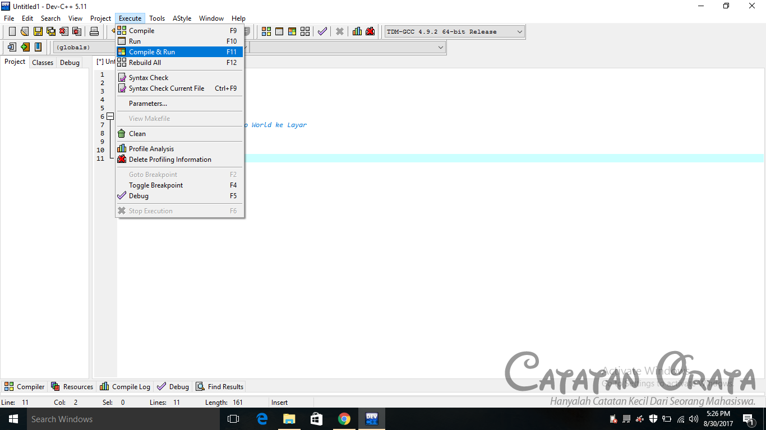Click the Close file toolbar icon
Screen dimensions: 766x430
63,31
